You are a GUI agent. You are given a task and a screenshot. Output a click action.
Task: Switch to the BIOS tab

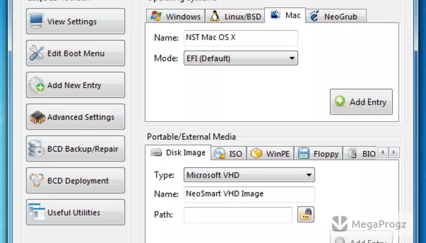pos(361,153)
